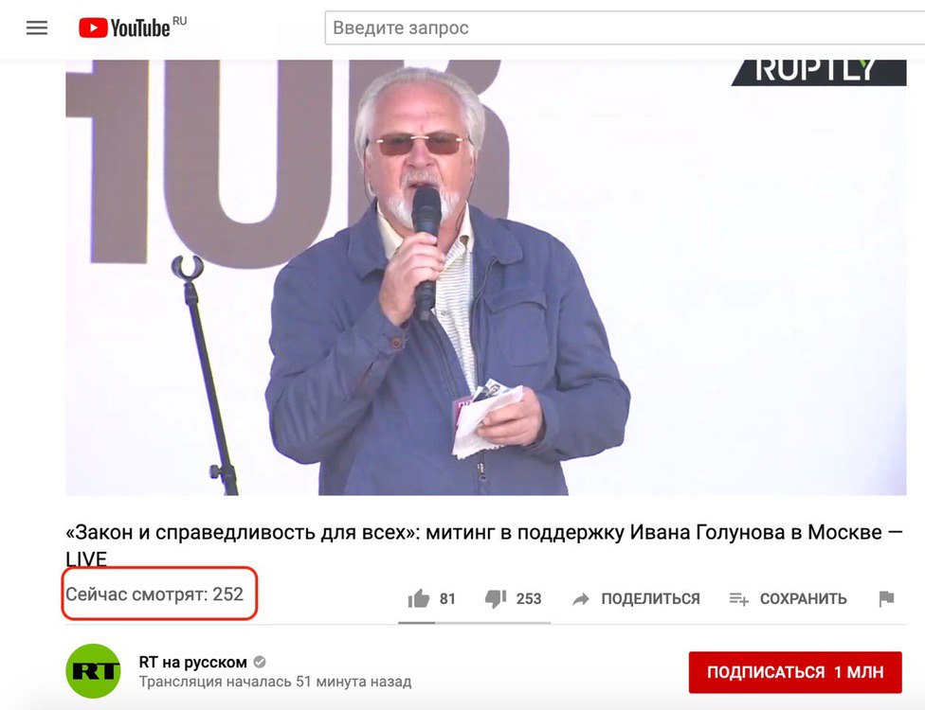This screenshot has height=710, width=925.
Task: Click the 'Трансляция началась 51 минута назад' text
Action: [x=275, y=682]
